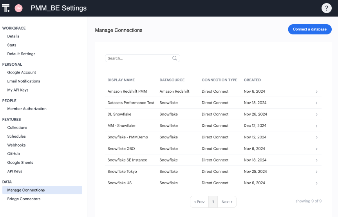Sort by the Created column header
This screenshot has height=217, width=338.
[252, 80]
